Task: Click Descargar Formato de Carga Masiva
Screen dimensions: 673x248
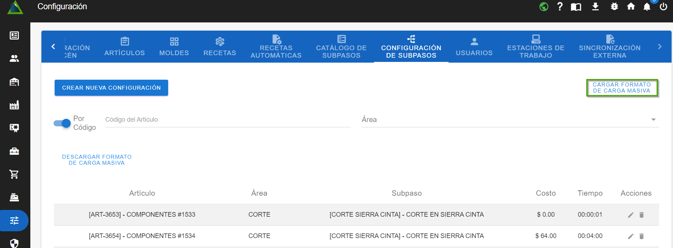Action: pos(97,160)
